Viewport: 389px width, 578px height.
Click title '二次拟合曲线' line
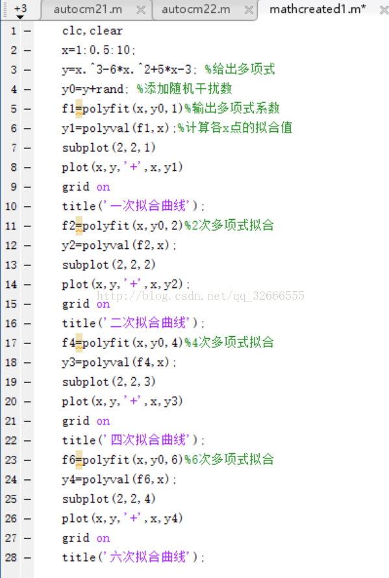133,323
